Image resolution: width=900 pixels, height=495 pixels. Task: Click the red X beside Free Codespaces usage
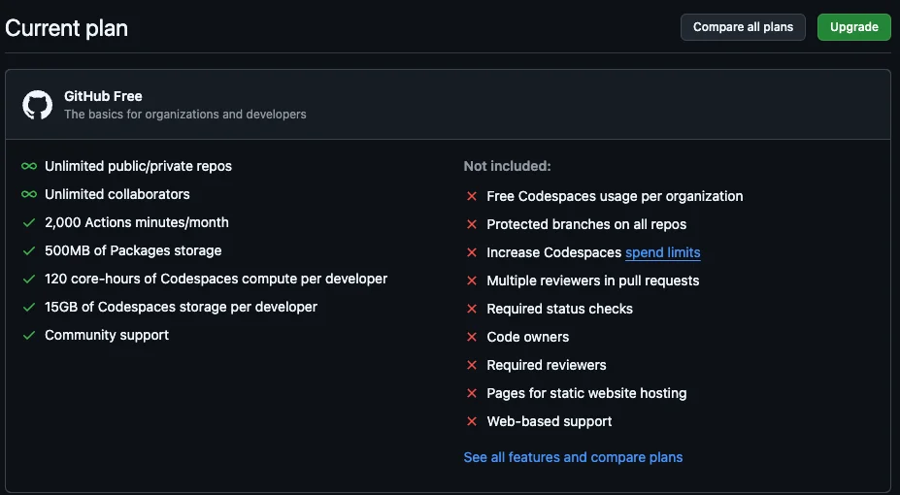point(472,197)
